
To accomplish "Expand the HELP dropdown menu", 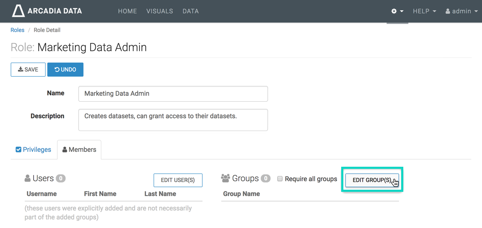I will point(424,11).
